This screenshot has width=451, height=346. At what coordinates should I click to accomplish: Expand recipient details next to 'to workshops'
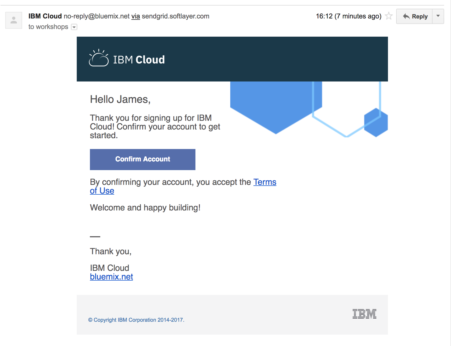click(x=74, y=27)
